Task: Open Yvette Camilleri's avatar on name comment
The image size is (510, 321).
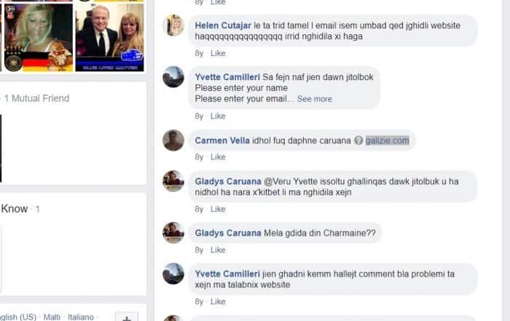Action: coord(173,76)
